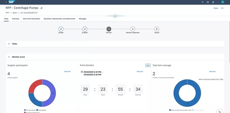Click the '2' total item coverage count

[x=154, y=74]
